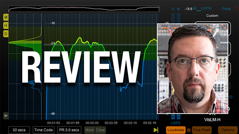The width and height of the screenshot is (239, 134).
Task: Click the plus icon between Loudness and True-Peak
Action: (189, 130)
